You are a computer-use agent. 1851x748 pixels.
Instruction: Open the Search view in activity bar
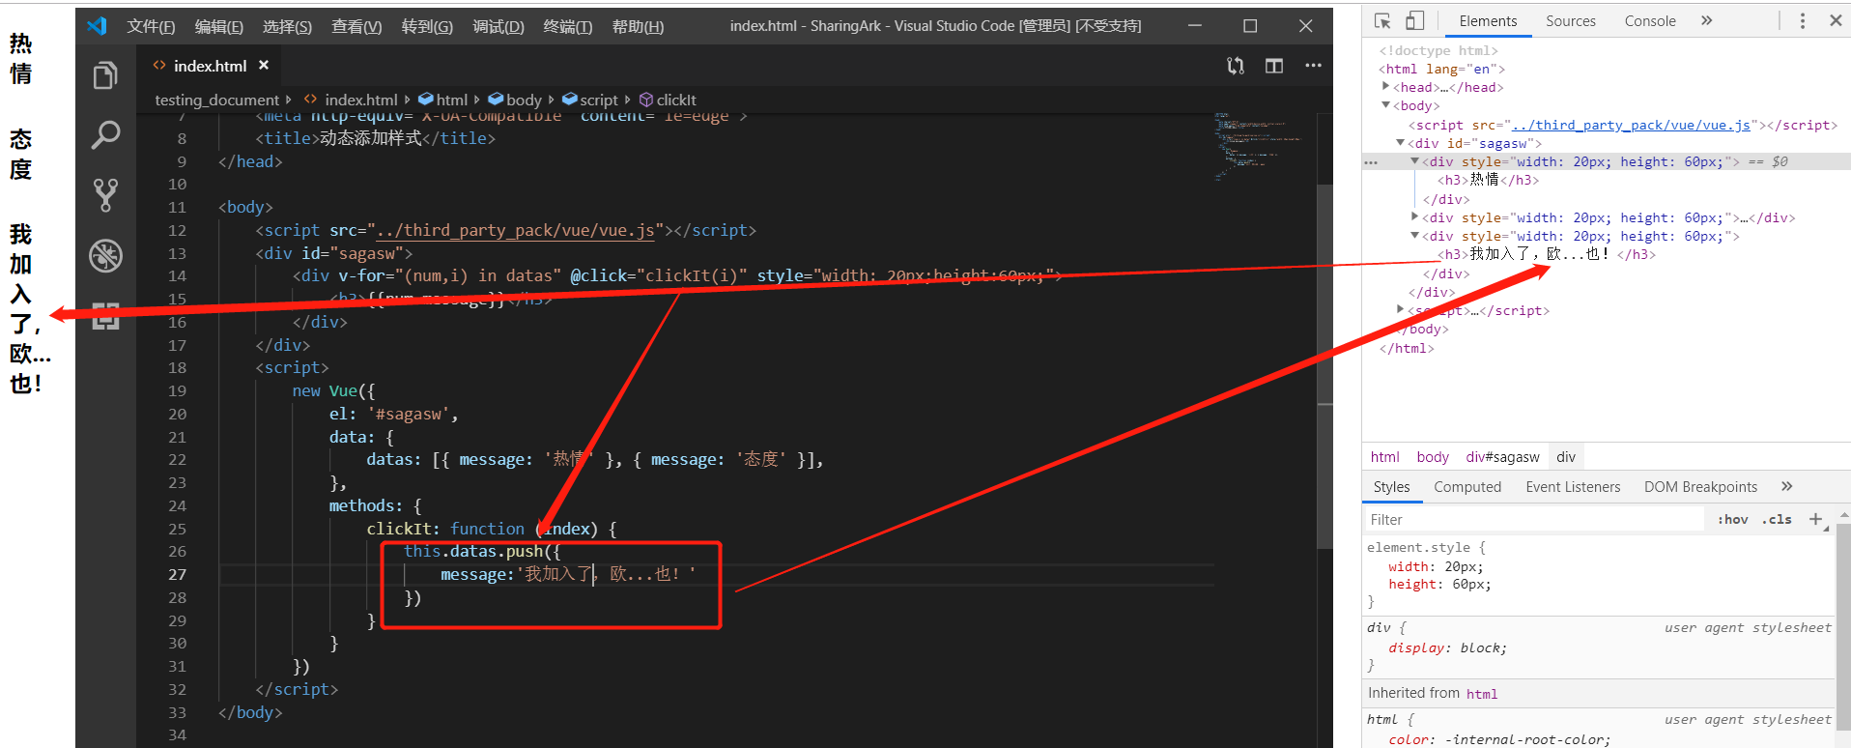point(105,135)
